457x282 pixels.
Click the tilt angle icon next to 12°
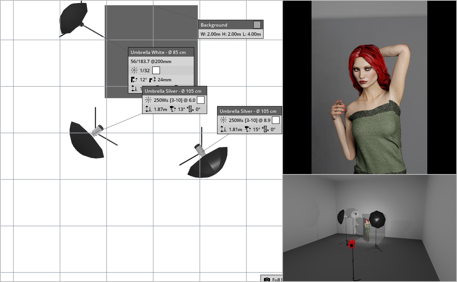pyautogui.click(x=134, y=80)
